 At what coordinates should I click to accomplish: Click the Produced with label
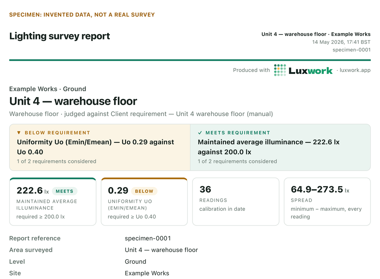point(251,70)
